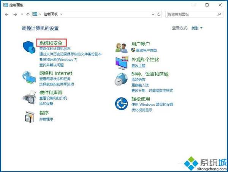Expand the chevron after 控制面板 breadcrumb
Viewport: 228px width, 172px height.
(61, 14)
